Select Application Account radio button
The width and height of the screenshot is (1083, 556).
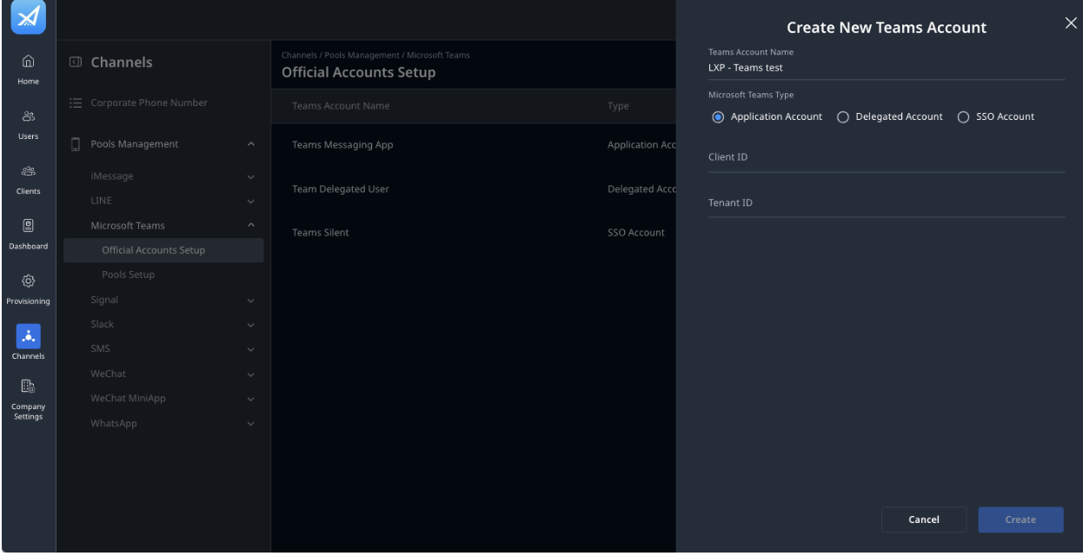click(718, 116)
